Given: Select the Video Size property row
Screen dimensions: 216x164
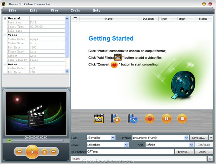Looking at the screenshot, I should coord(36,43).
